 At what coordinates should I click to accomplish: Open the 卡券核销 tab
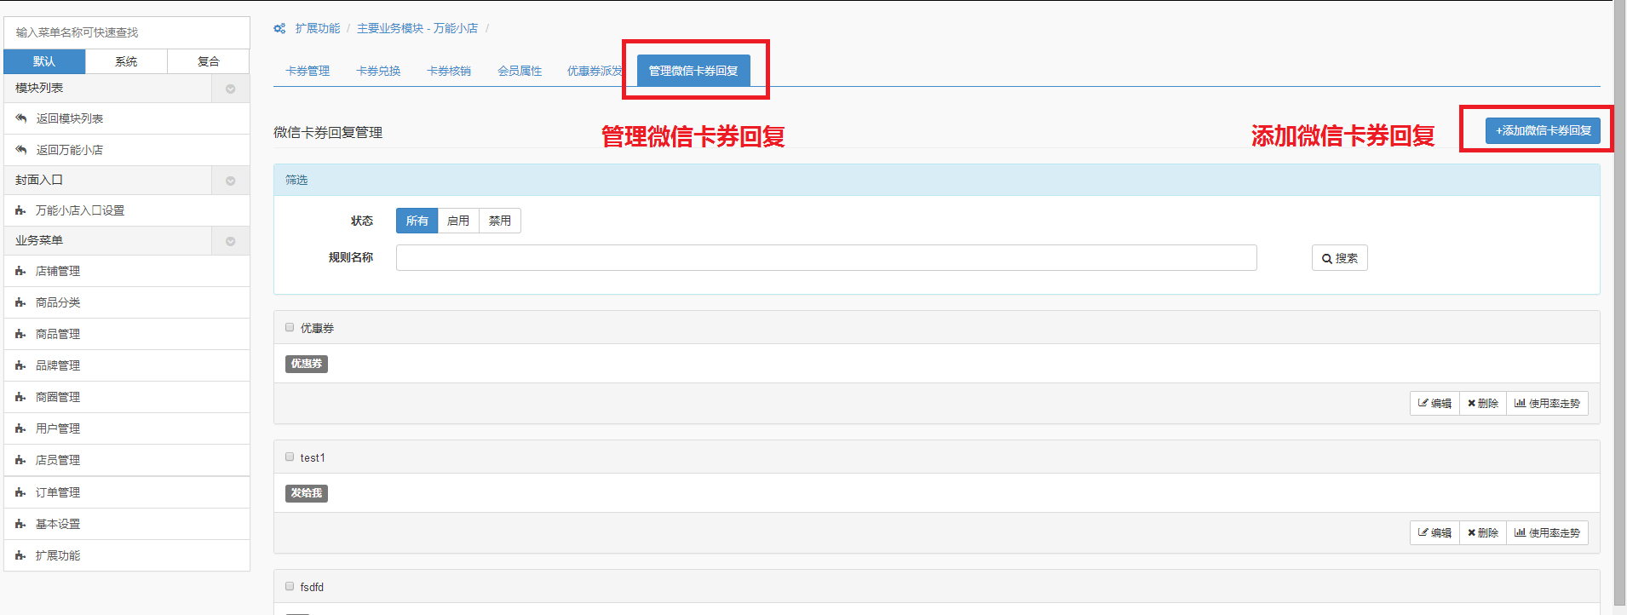click(449, 71)
